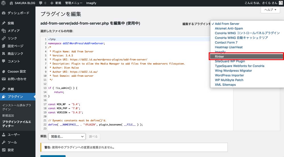Click code line 22 define statement

tap(95, 124)
